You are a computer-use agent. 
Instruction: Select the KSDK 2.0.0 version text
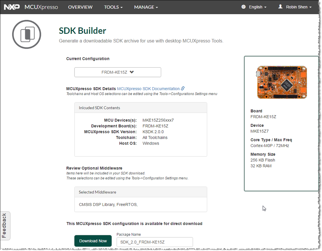click(153, 132)
